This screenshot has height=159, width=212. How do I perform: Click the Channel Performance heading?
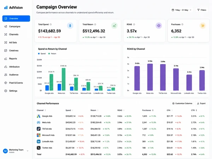coord(48,103)
